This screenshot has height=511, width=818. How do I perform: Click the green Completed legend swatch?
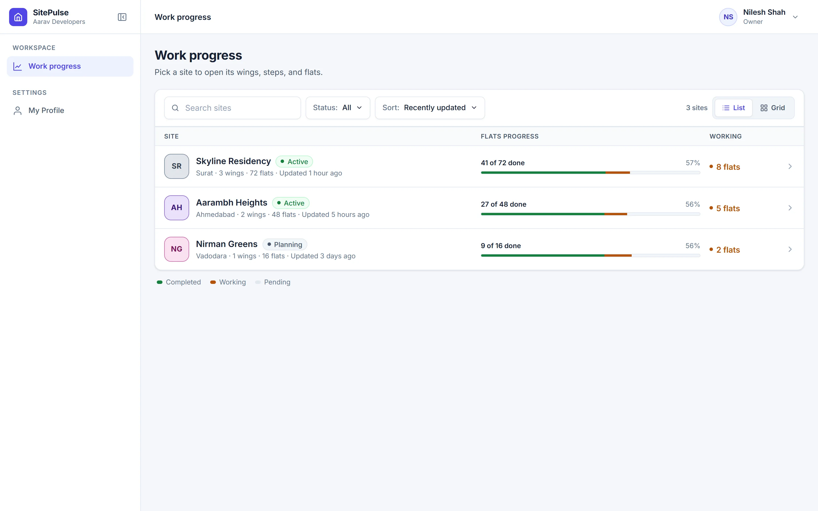click(x=160, y=282)
